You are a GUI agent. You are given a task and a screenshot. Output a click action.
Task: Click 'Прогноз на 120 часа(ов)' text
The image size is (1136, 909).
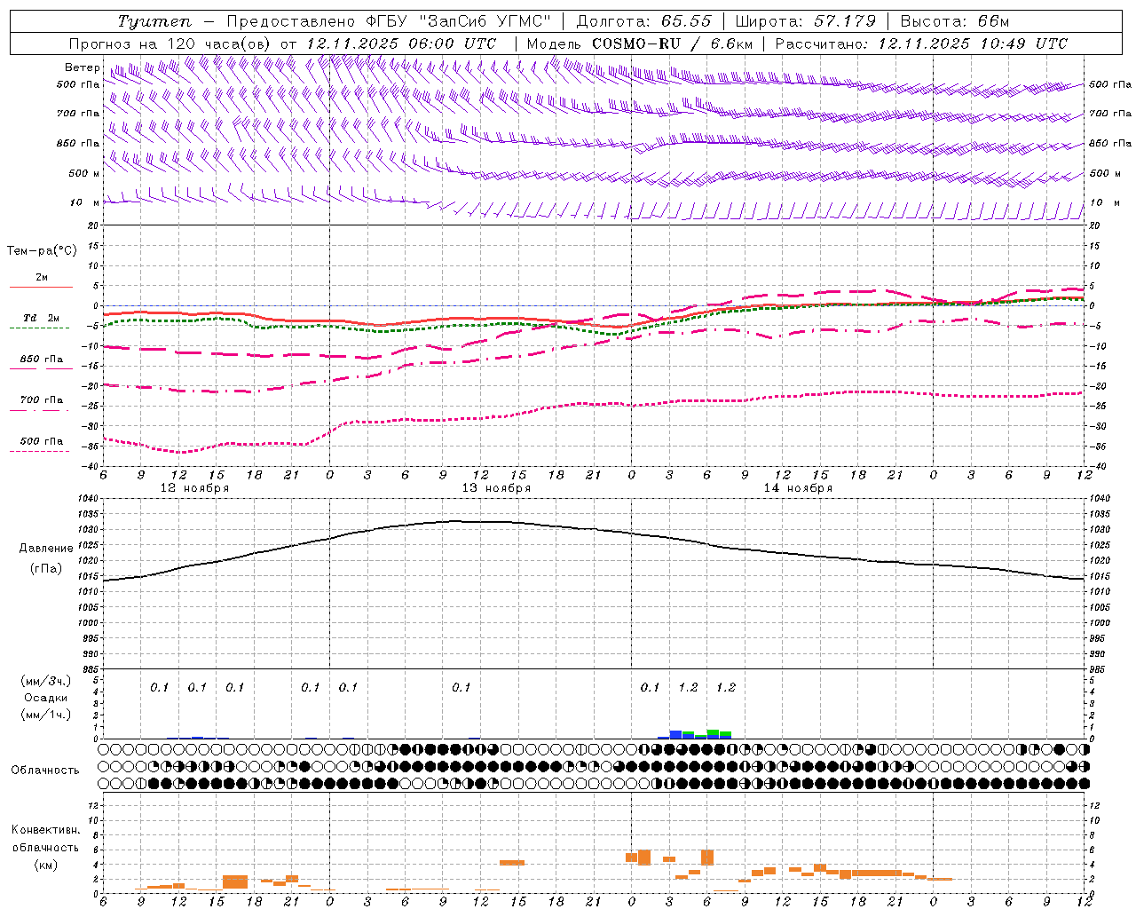[170, 43]
